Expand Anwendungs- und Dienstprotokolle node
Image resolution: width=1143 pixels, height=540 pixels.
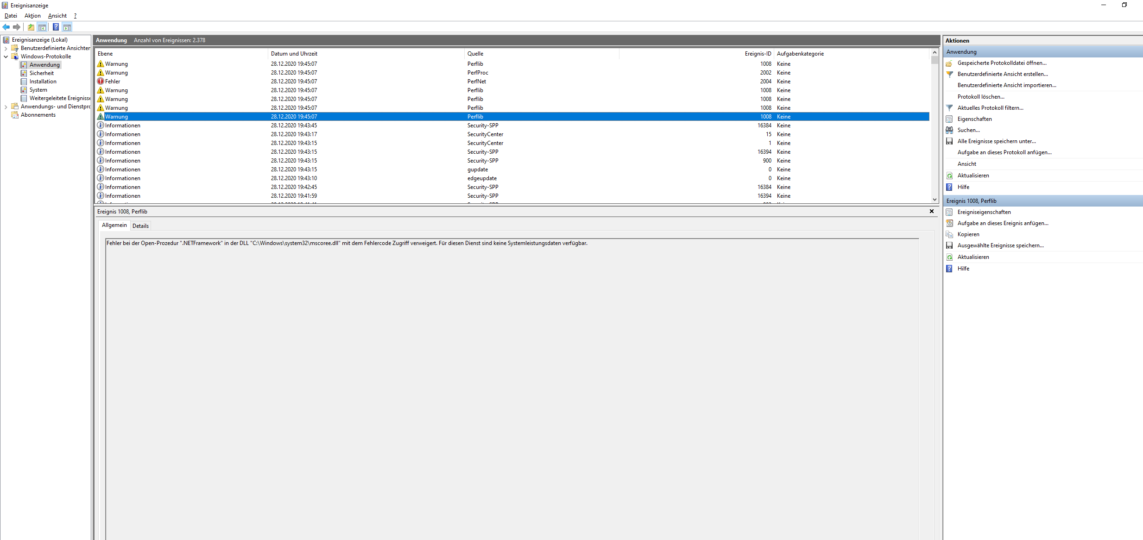[6, 107]
